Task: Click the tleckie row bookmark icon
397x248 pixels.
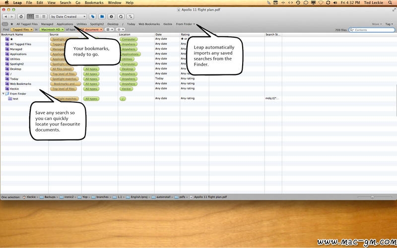Action: [x=7, y=89]
